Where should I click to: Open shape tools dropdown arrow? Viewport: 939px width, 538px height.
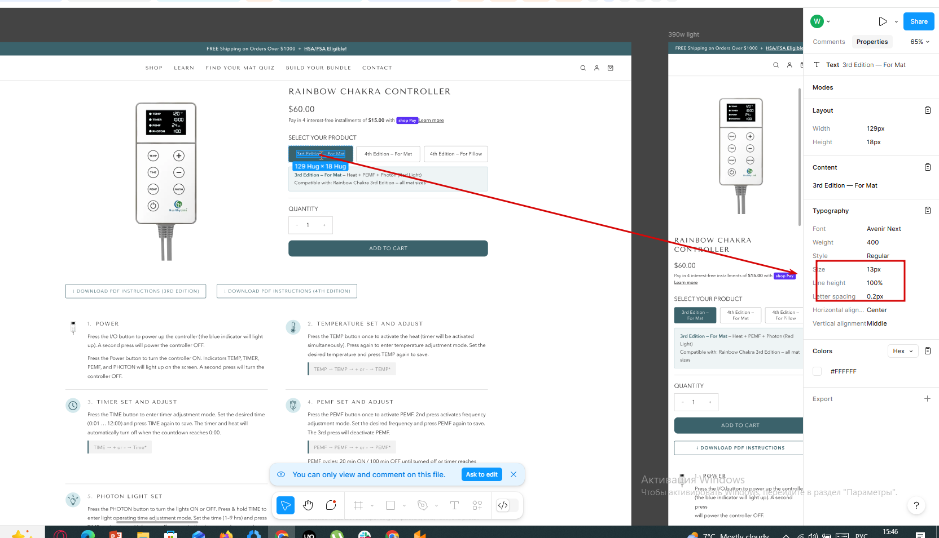[405, 505]
